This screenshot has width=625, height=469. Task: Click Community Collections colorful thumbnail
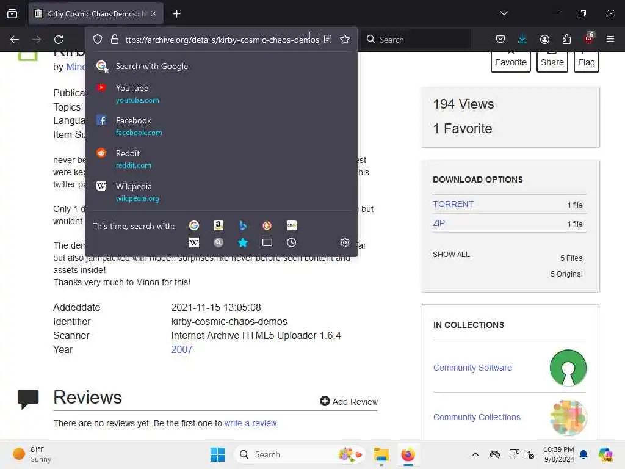pos(568,417)
